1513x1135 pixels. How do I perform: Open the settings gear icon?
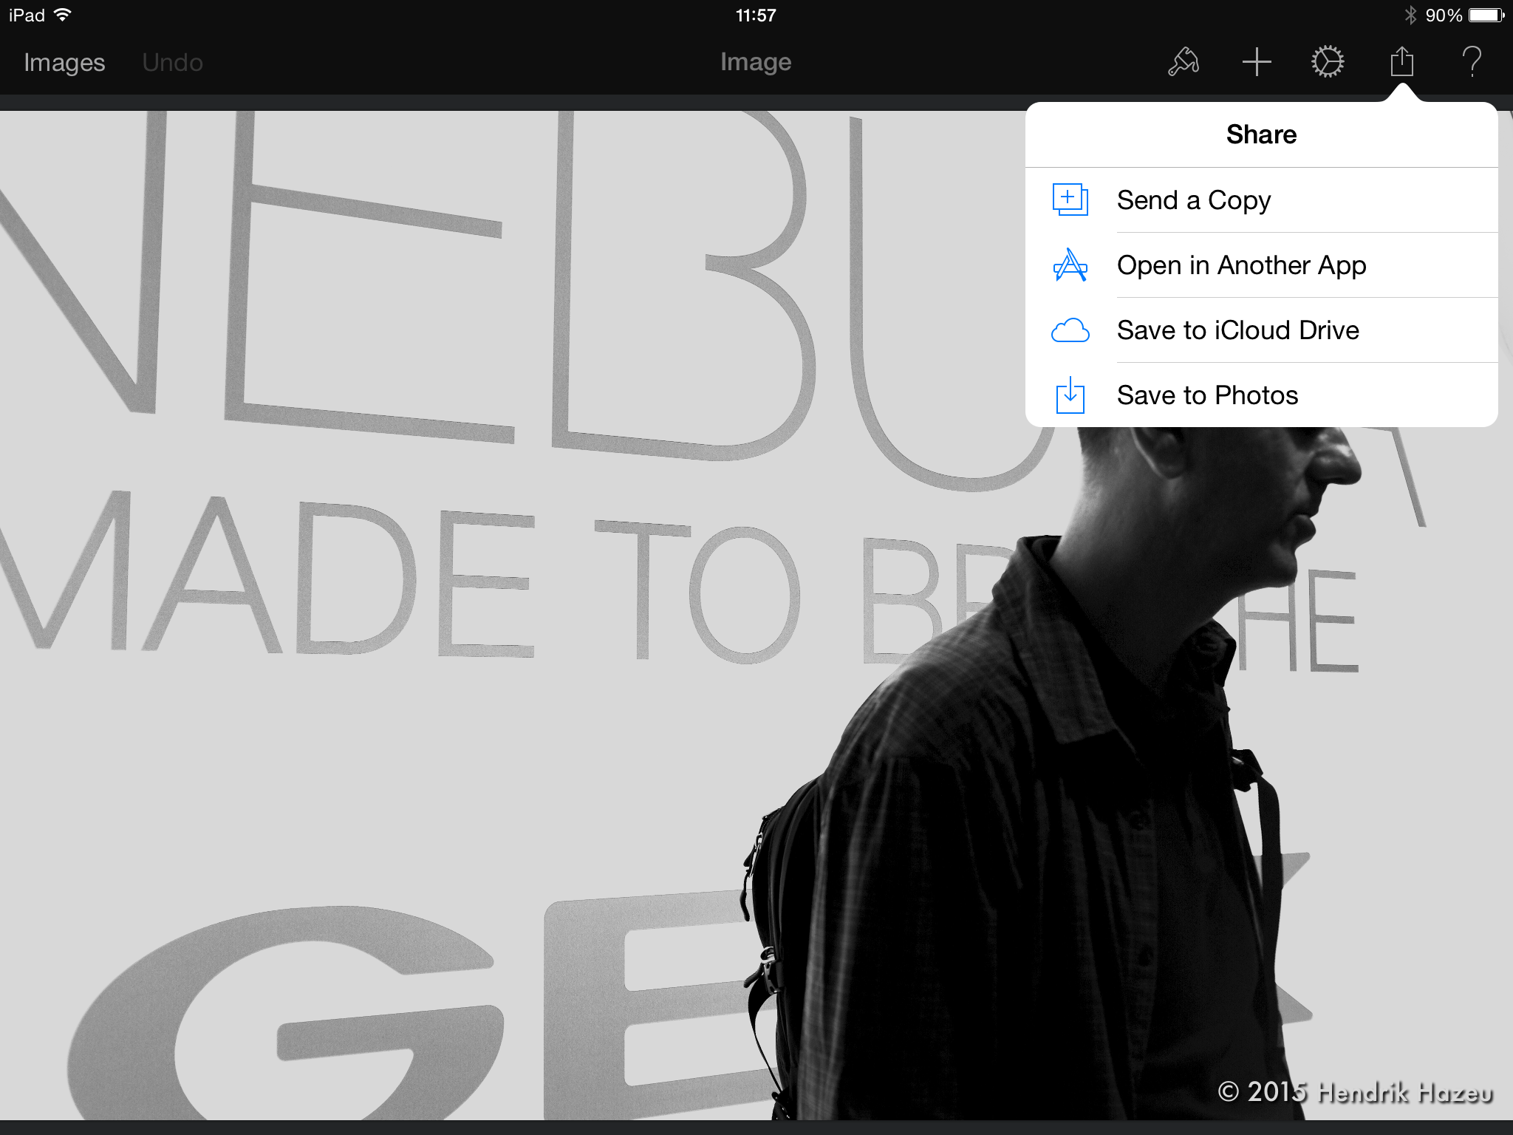(x=1328, y=62)
